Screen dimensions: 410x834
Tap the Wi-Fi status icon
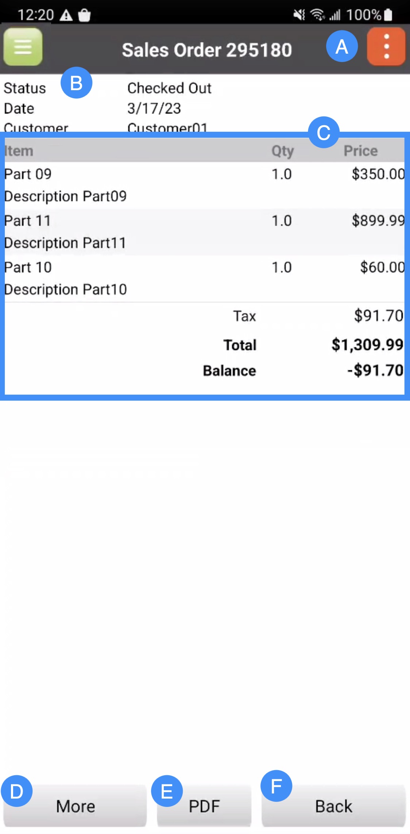(x=317, y=15)
